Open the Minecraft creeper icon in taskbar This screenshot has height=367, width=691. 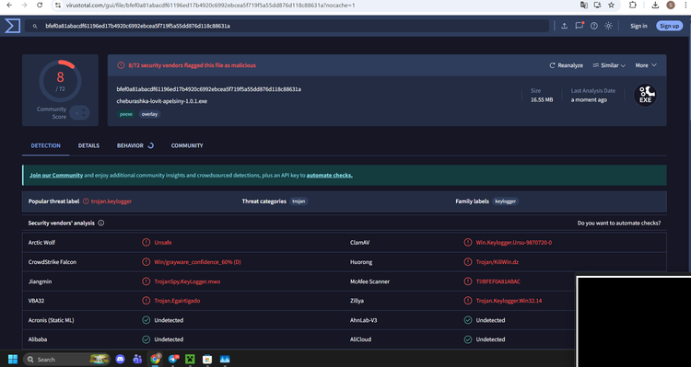click(x=190, y=359)
